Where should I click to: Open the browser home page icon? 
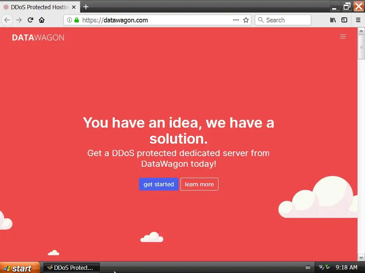(42, 20)
